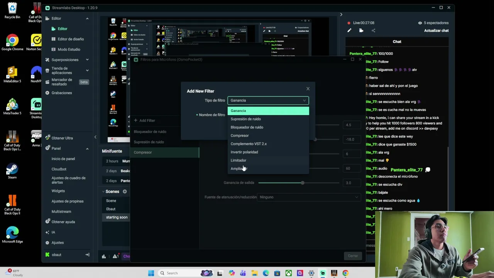Select Supresión de ruido filter in sidebar
The image size is (494, 278).
tap(149, 142)
